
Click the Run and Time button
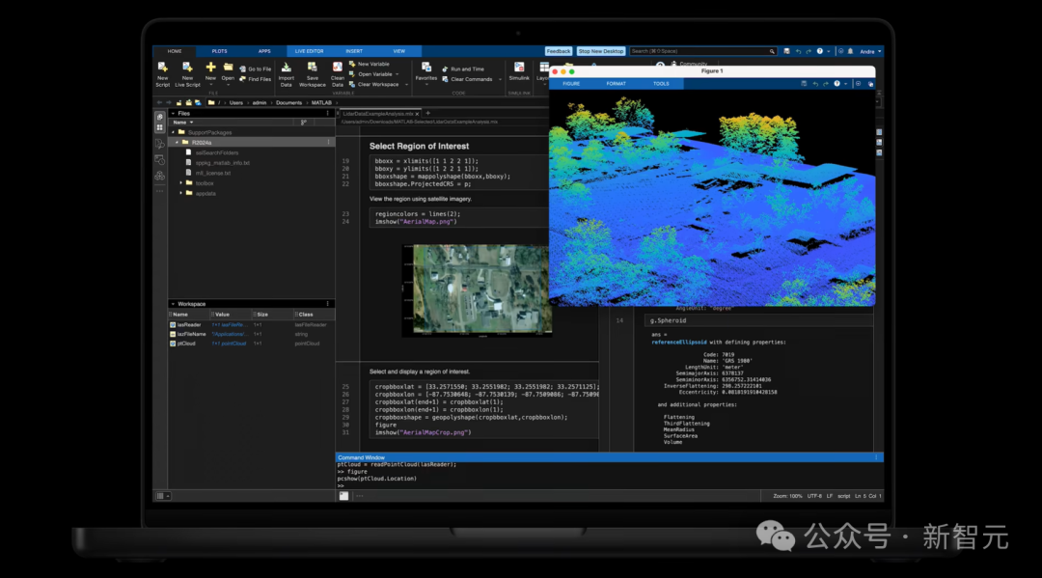pyautogui.click(x=463, y=69)
